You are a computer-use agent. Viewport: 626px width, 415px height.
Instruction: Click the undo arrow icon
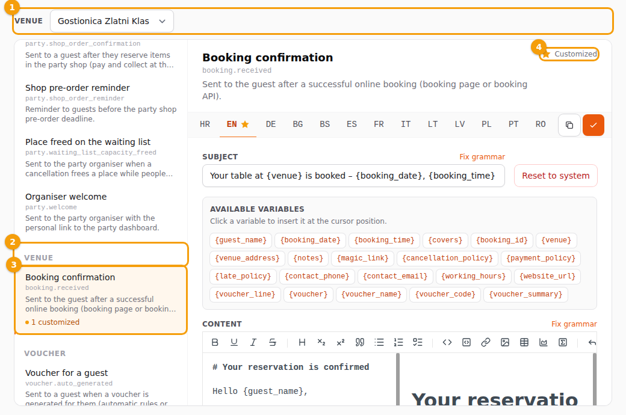tap(592, 342)
